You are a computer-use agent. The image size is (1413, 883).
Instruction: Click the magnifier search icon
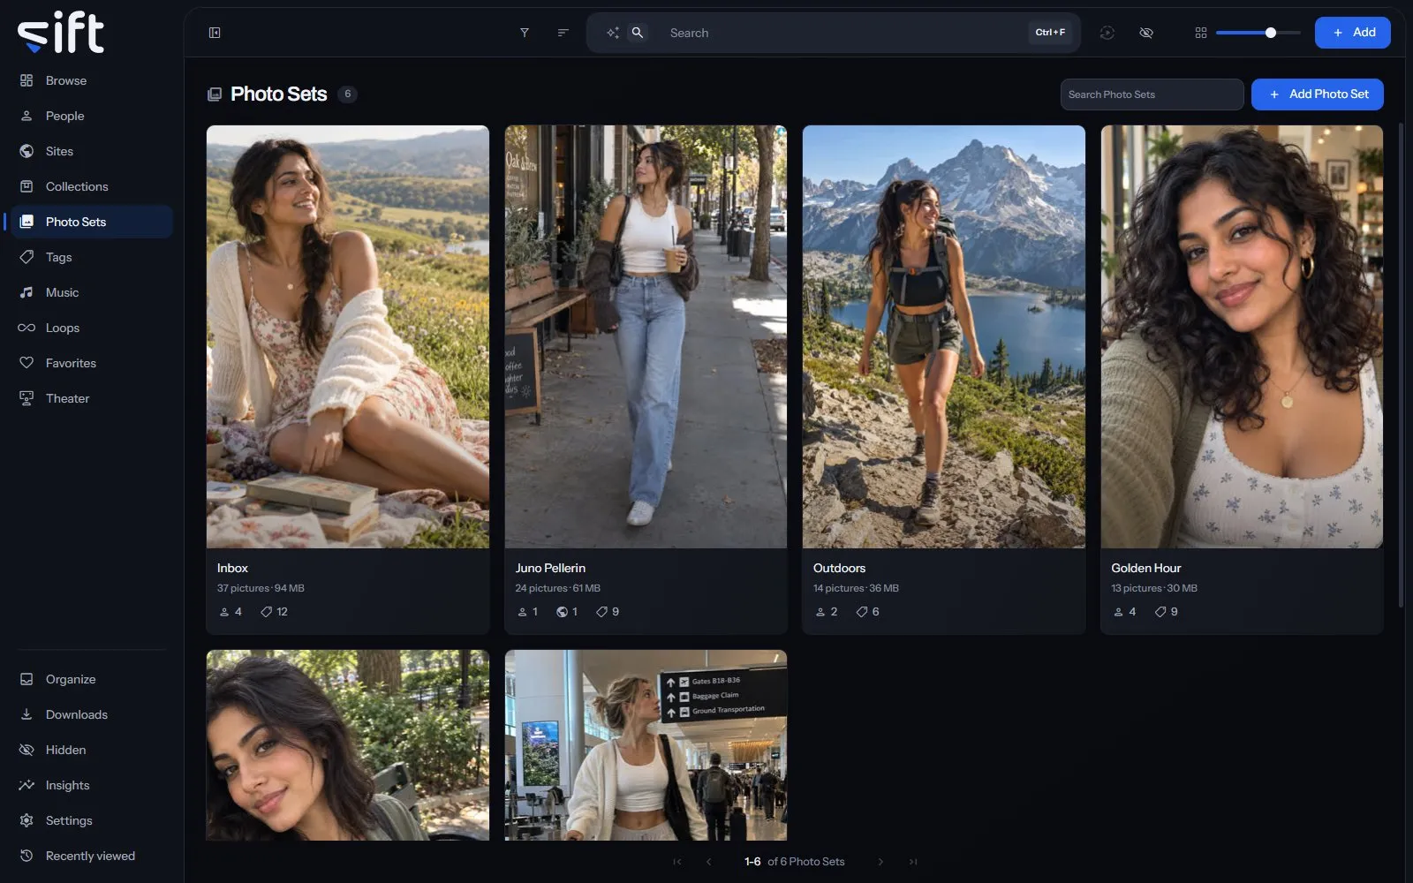(638, 33)
